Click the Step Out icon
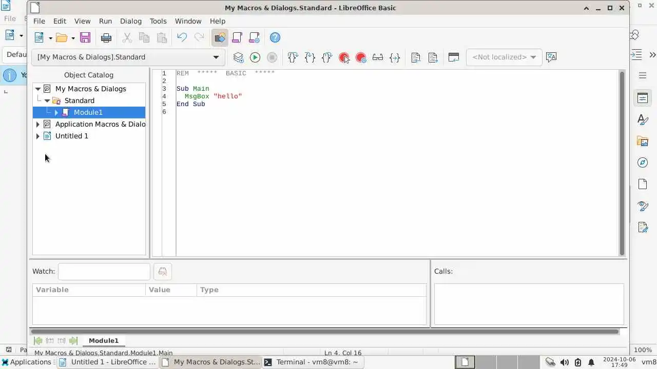 pyautogui.click(x=327, y=57)
